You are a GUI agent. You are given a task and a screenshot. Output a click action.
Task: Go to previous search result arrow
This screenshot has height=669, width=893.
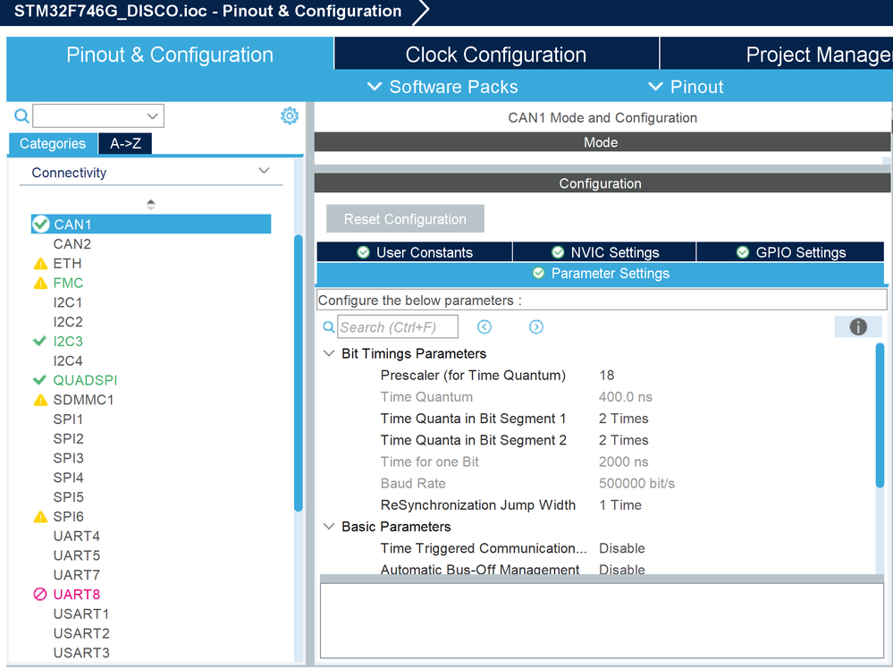[484, 326]
